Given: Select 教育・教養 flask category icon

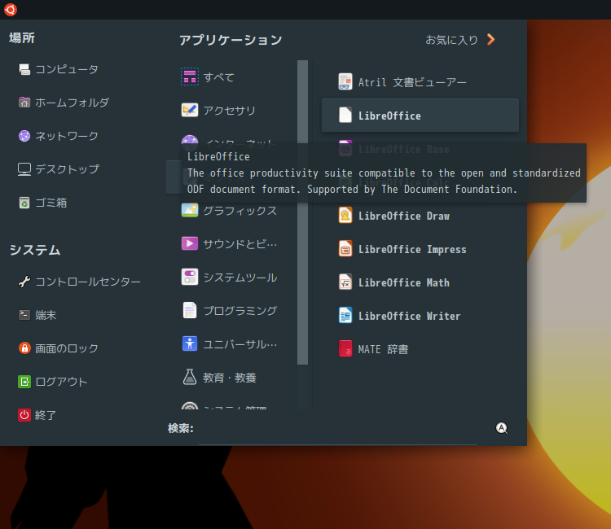Looking at the screenshot, I should [190, 377].
